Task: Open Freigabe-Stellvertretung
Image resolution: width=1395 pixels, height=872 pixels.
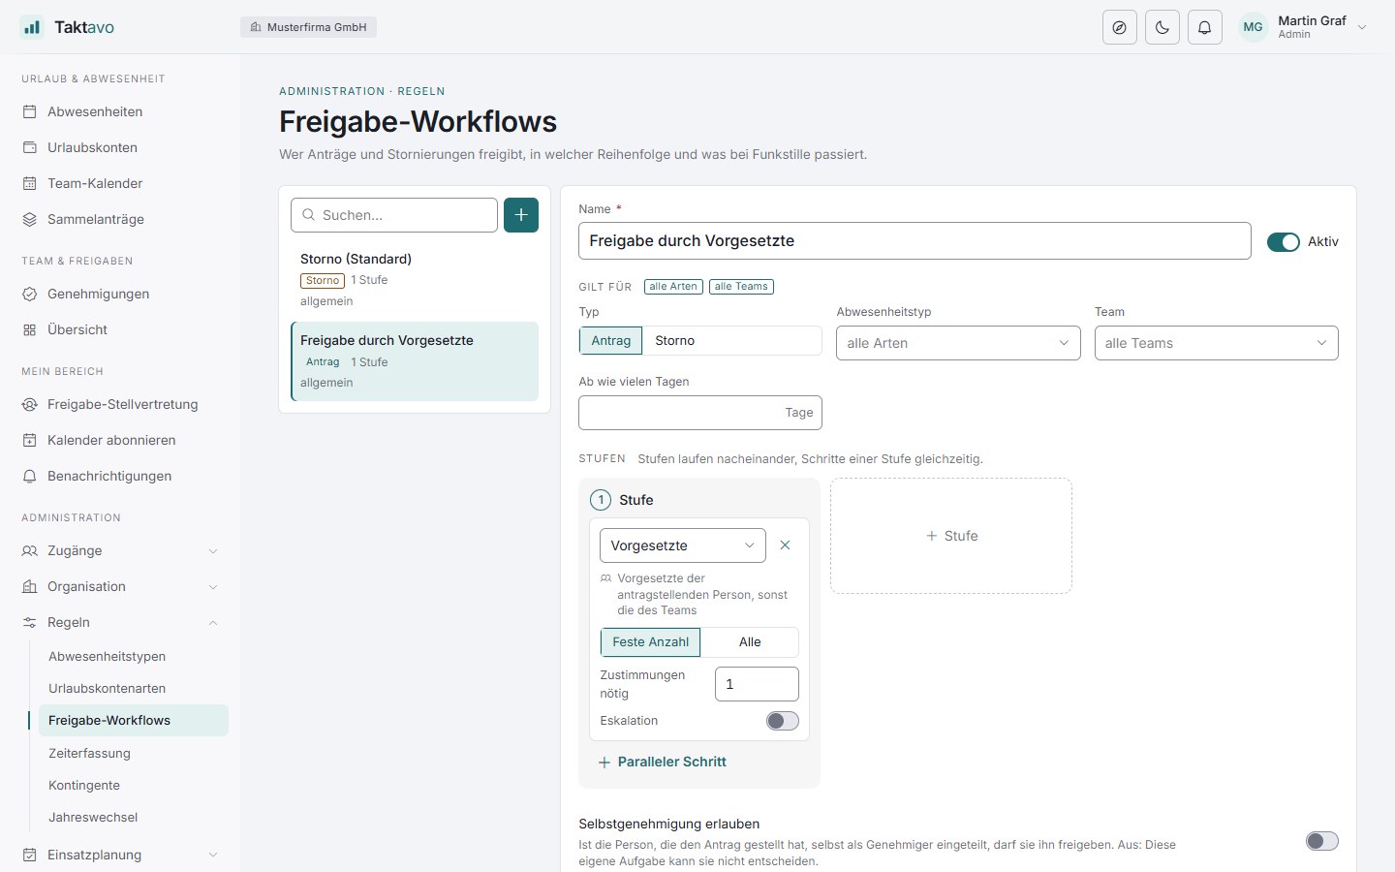Action: point(120,404)
